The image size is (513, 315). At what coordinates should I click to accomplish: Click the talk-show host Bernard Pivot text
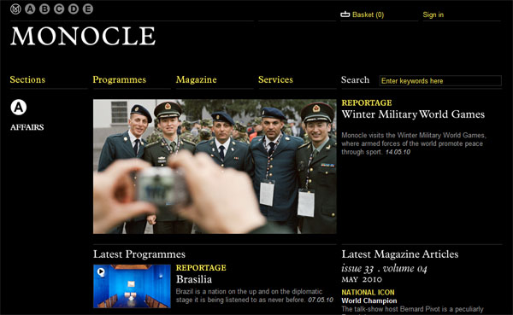[x=412, y=309]
